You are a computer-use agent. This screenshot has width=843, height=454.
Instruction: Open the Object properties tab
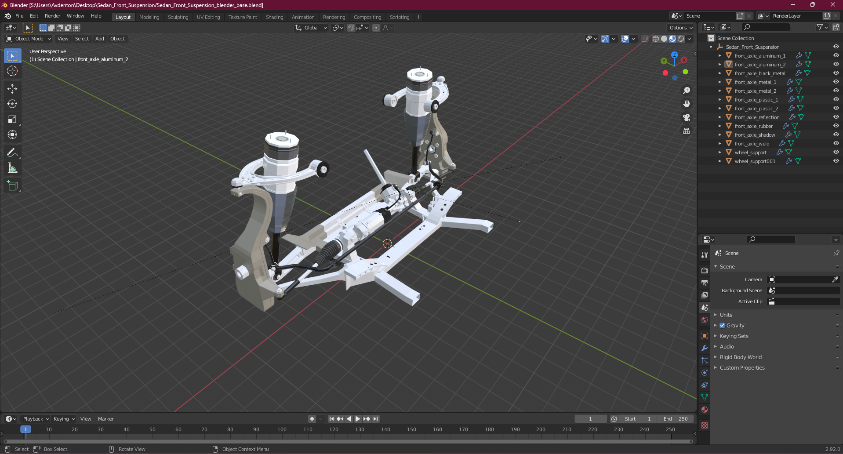705,336
